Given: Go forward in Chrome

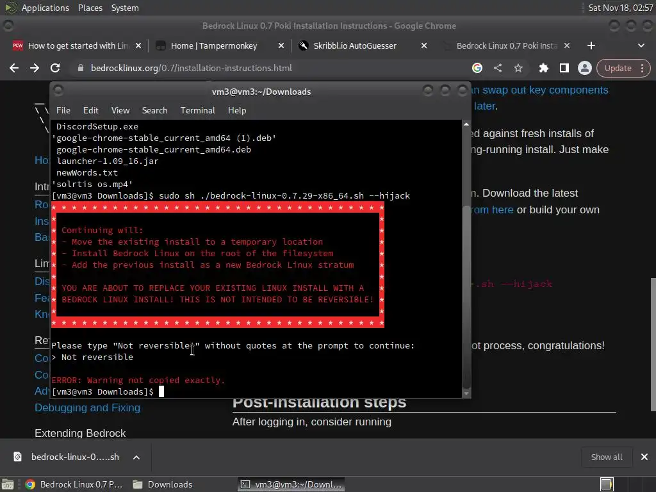Looking at the screenshot, I should (x=35, y=68).
